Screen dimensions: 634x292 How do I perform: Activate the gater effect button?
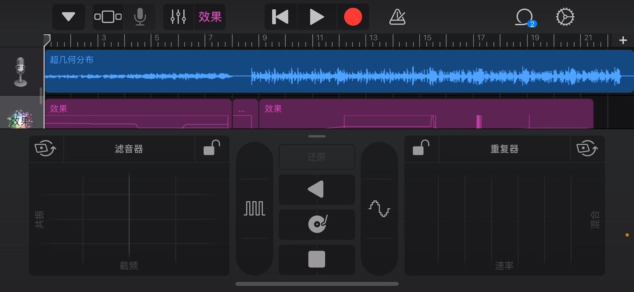pyautogui.click(x=254, y=209)
